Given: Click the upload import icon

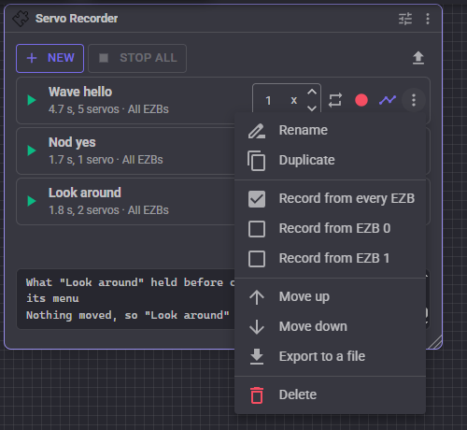Looking at the screenshot, I should point(418,58).
